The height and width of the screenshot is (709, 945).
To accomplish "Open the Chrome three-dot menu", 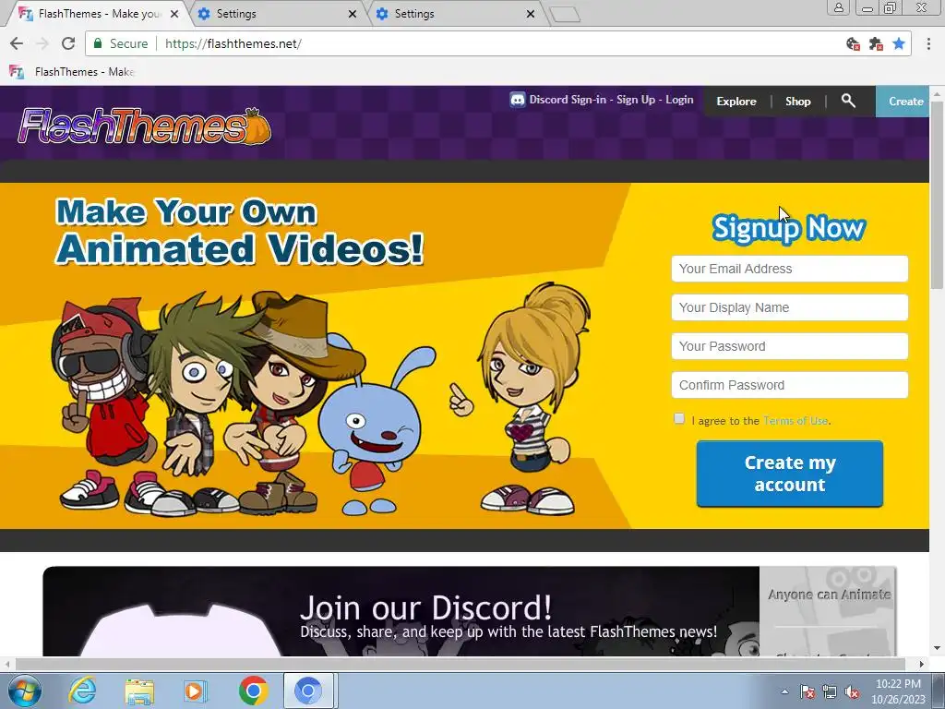I will pos(928,43).
